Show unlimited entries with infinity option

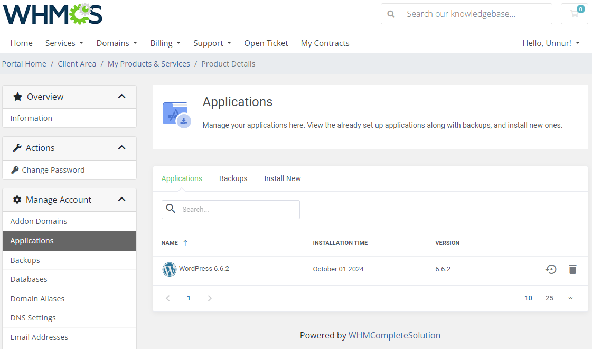click(570, 298)
